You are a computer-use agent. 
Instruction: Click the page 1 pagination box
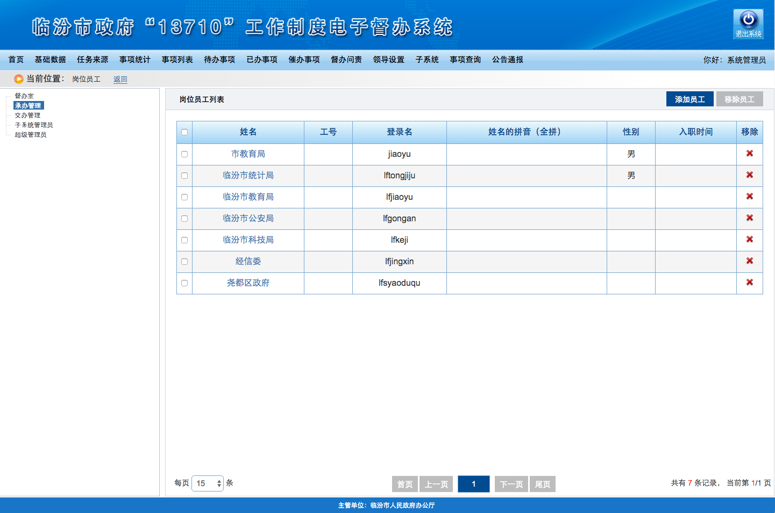(x=473, y=484)
